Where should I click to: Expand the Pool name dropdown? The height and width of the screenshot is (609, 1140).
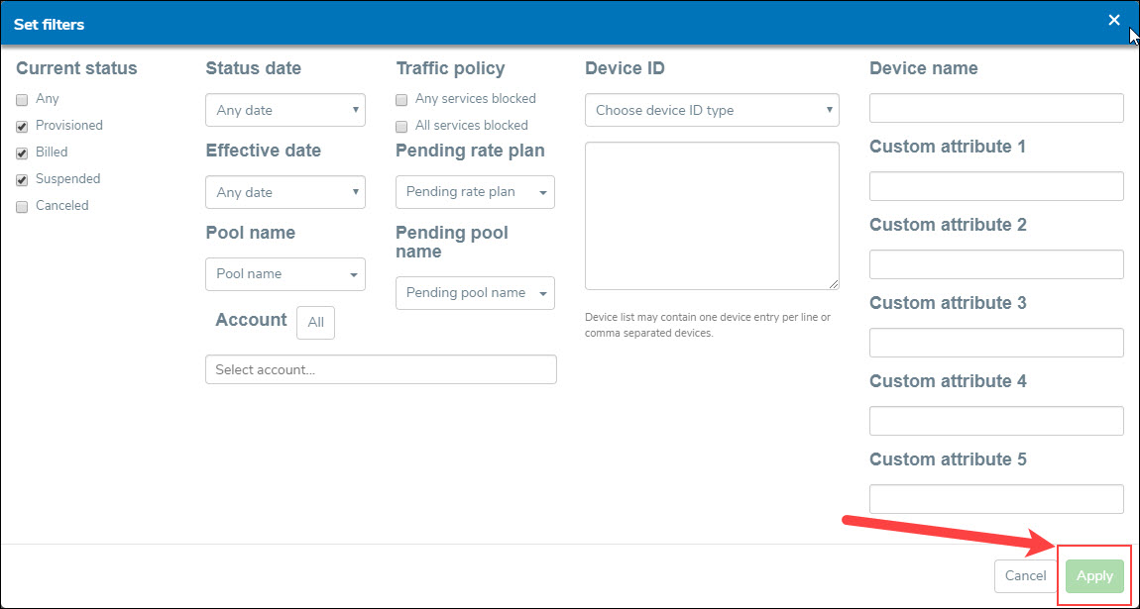(285, 274)
